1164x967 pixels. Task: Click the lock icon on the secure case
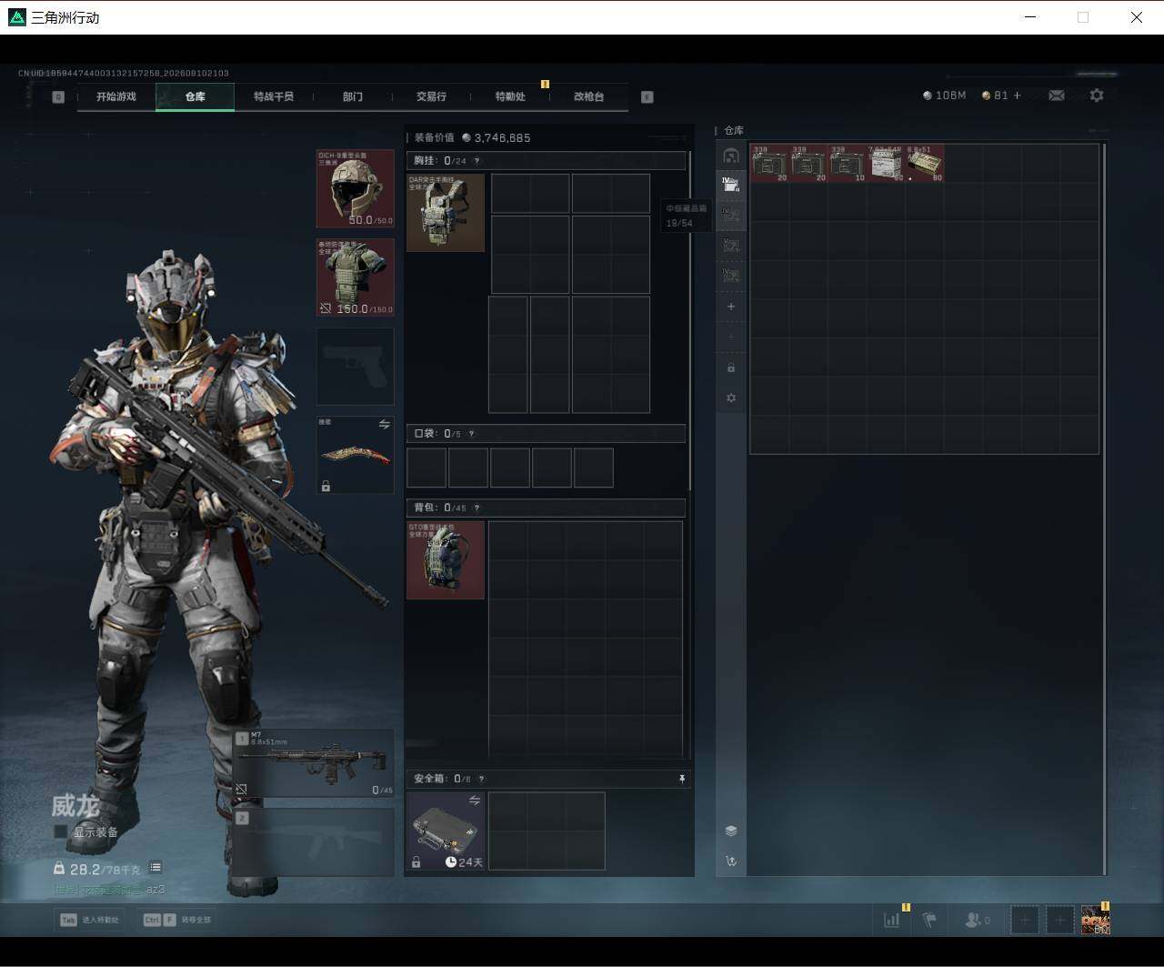[416, 862]
